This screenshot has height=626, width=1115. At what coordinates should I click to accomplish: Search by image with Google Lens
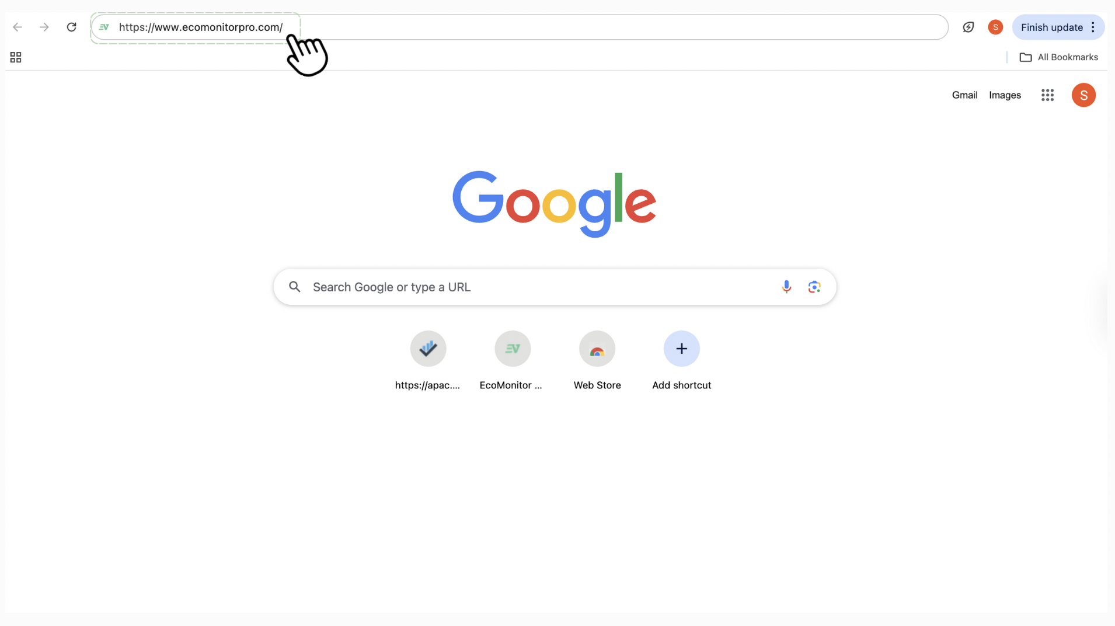tap(814, 287)
